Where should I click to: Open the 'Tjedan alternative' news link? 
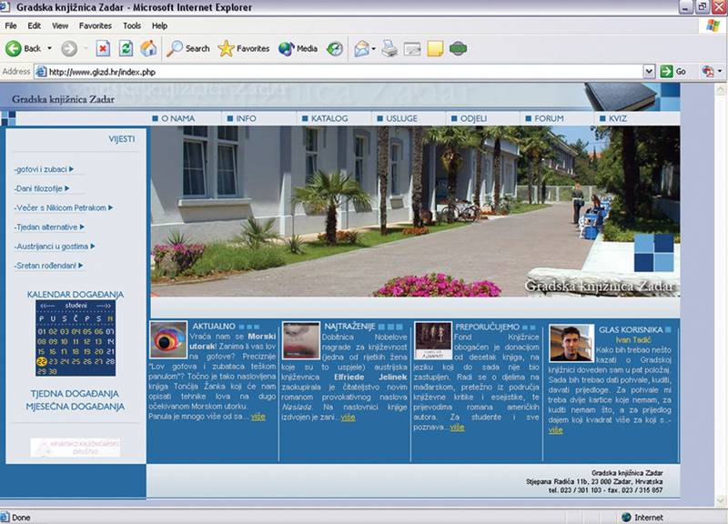[45, 227]
